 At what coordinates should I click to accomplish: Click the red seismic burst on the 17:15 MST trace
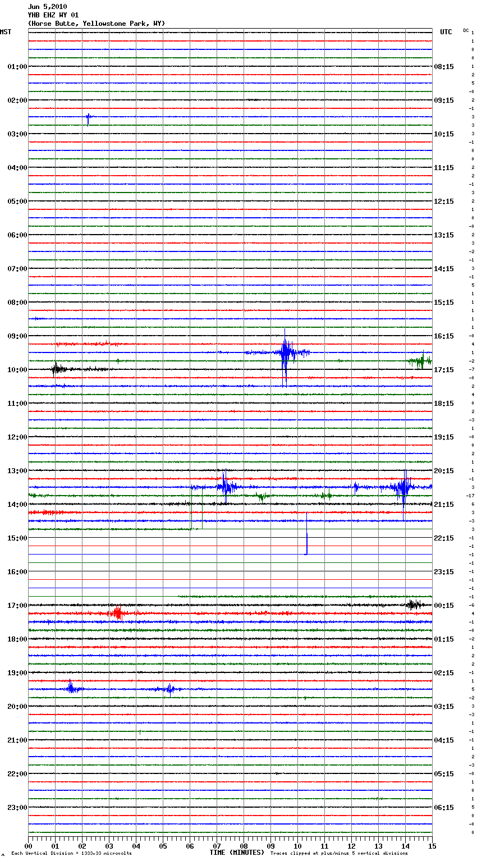116,613
